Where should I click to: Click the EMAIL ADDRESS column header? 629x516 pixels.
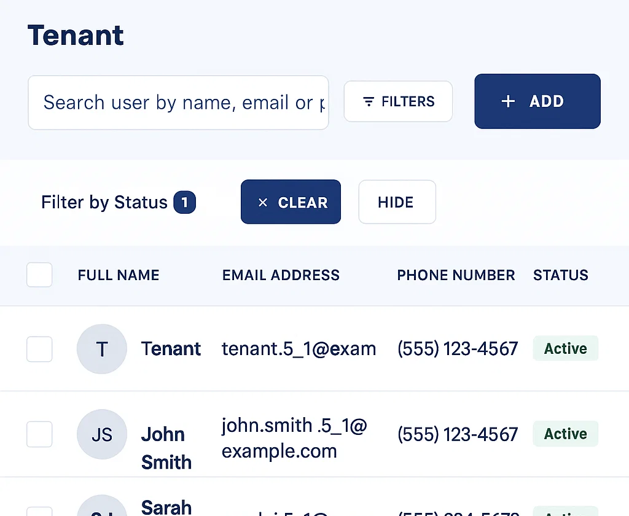point(281,275)
